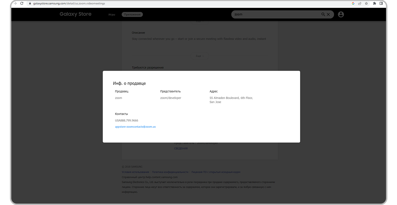Screen dimensions: 397x205
Task: Select the phone number USA888.799.9666
Action: pyautogui.click(x=127, y=120)
